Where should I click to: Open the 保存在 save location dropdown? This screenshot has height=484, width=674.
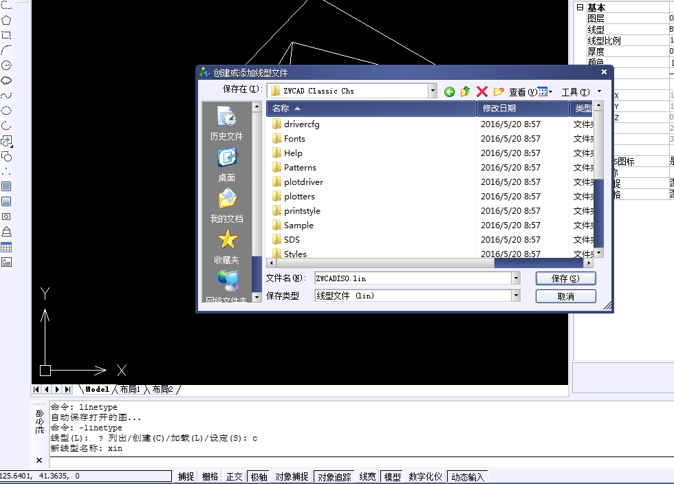coord(433,90)
